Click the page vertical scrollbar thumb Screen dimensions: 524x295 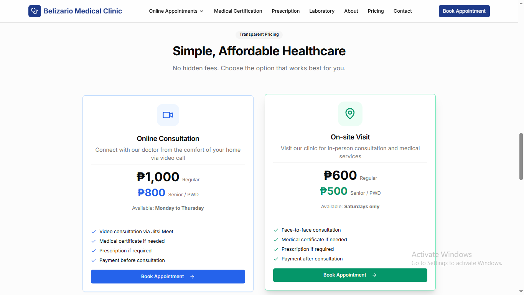coord(521,156)
